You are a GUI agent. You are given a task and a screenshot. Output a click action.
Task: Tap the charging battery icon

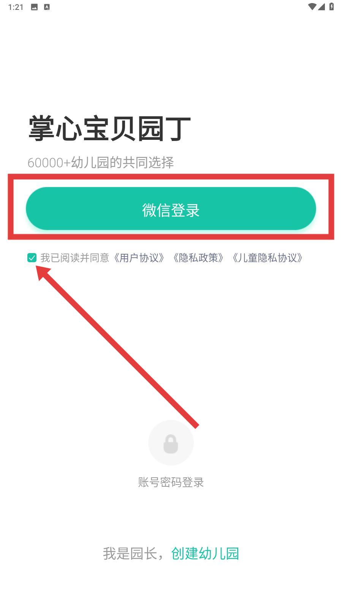point(331,6)
